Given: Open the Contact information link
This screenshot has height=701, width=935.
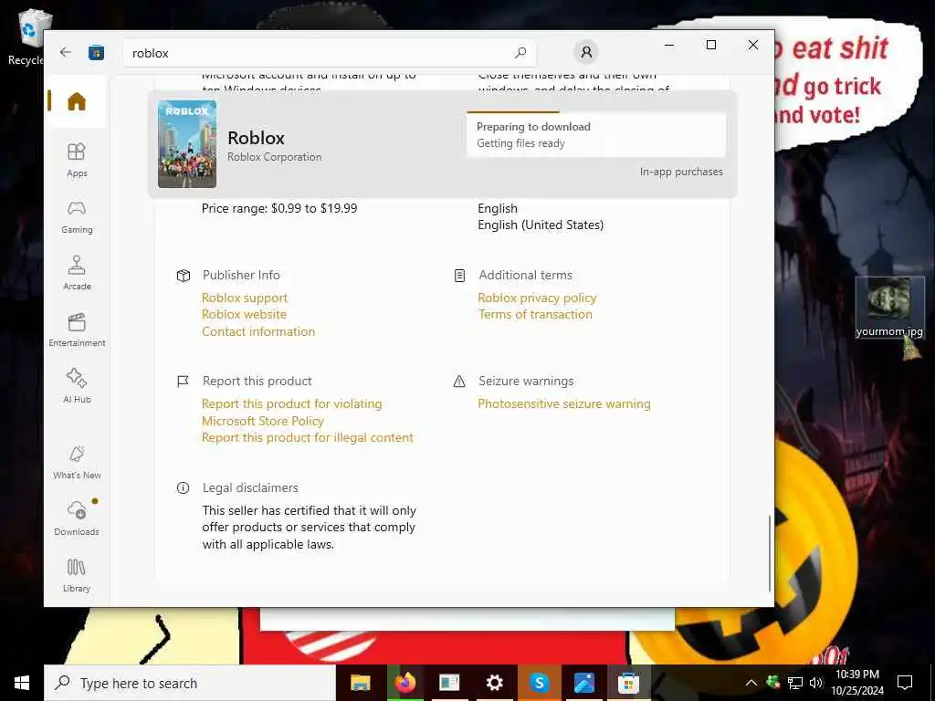Looking at the screenshot, I should click(258, 331).
